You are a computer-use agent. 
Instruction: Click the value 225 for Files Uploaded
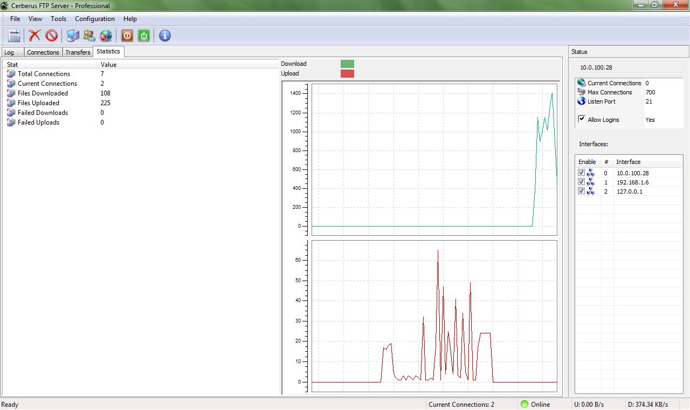pyautogui.click(x=106, y=103)
